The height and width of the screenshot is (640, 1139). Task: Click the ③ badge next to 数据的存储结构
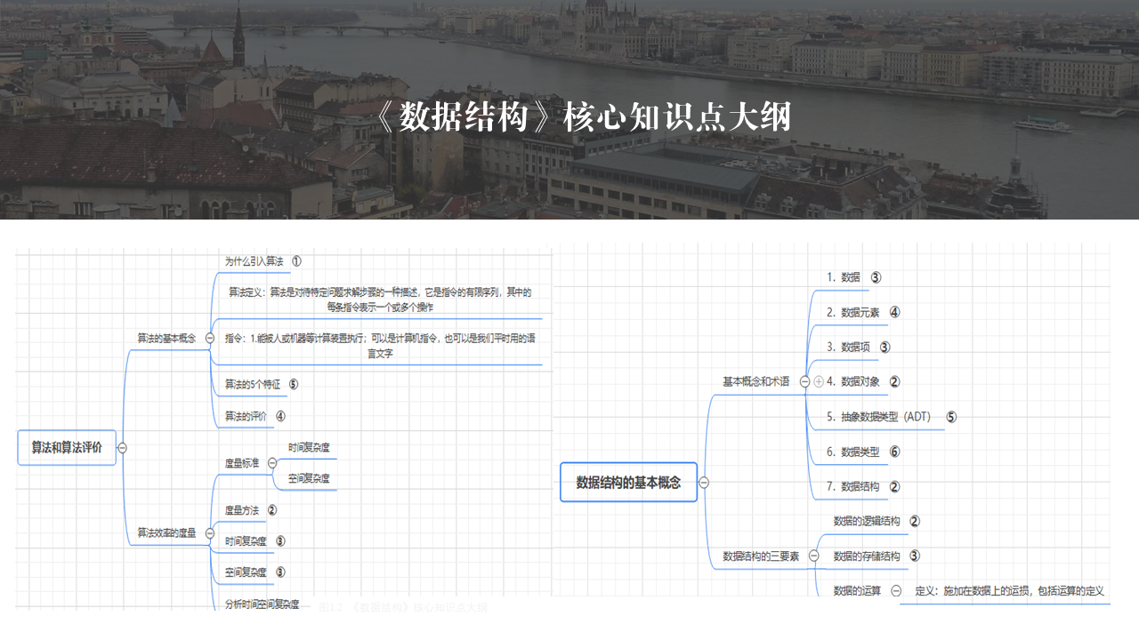point(914,556)
